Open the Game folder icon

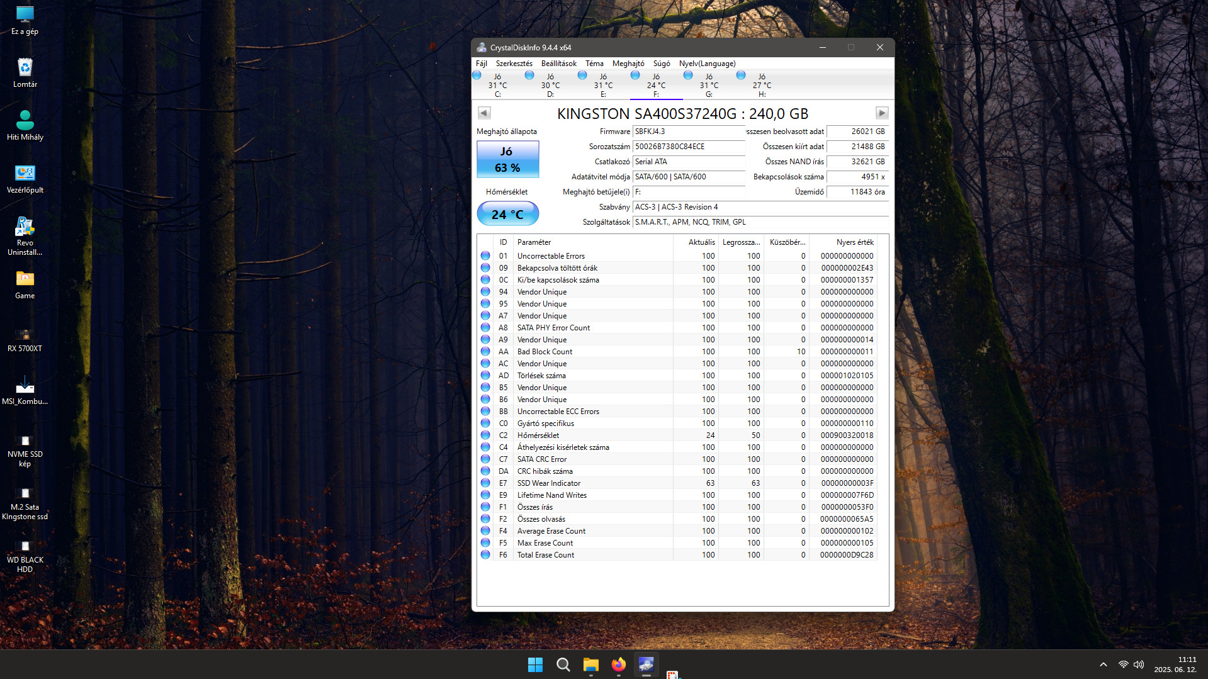pyautogui.click(x=25, y=284)
